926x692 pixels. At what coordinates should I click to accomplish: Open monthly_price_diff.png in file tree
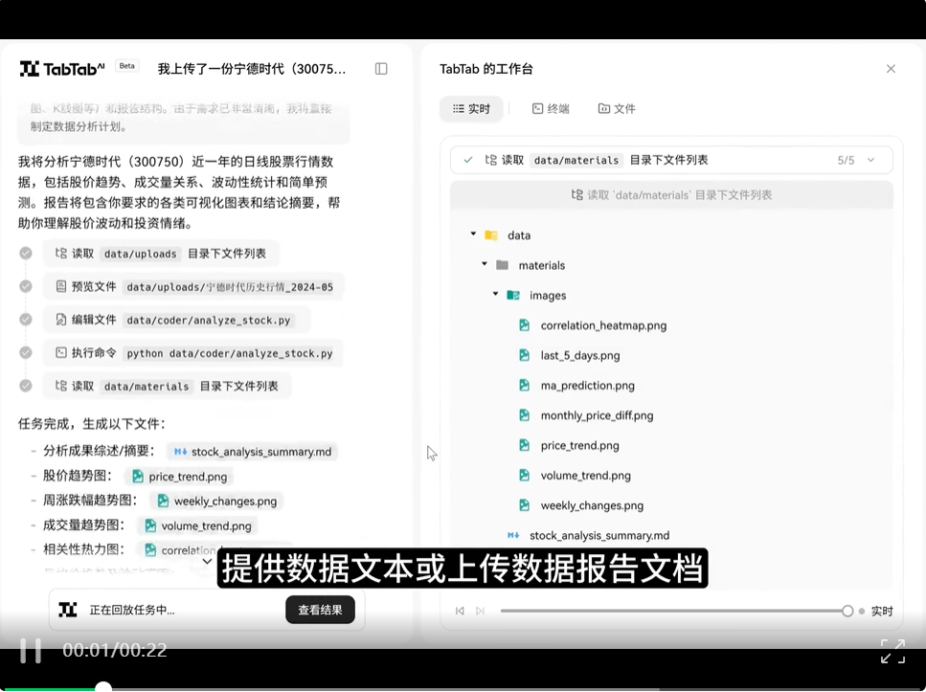(x=597, y=415)
